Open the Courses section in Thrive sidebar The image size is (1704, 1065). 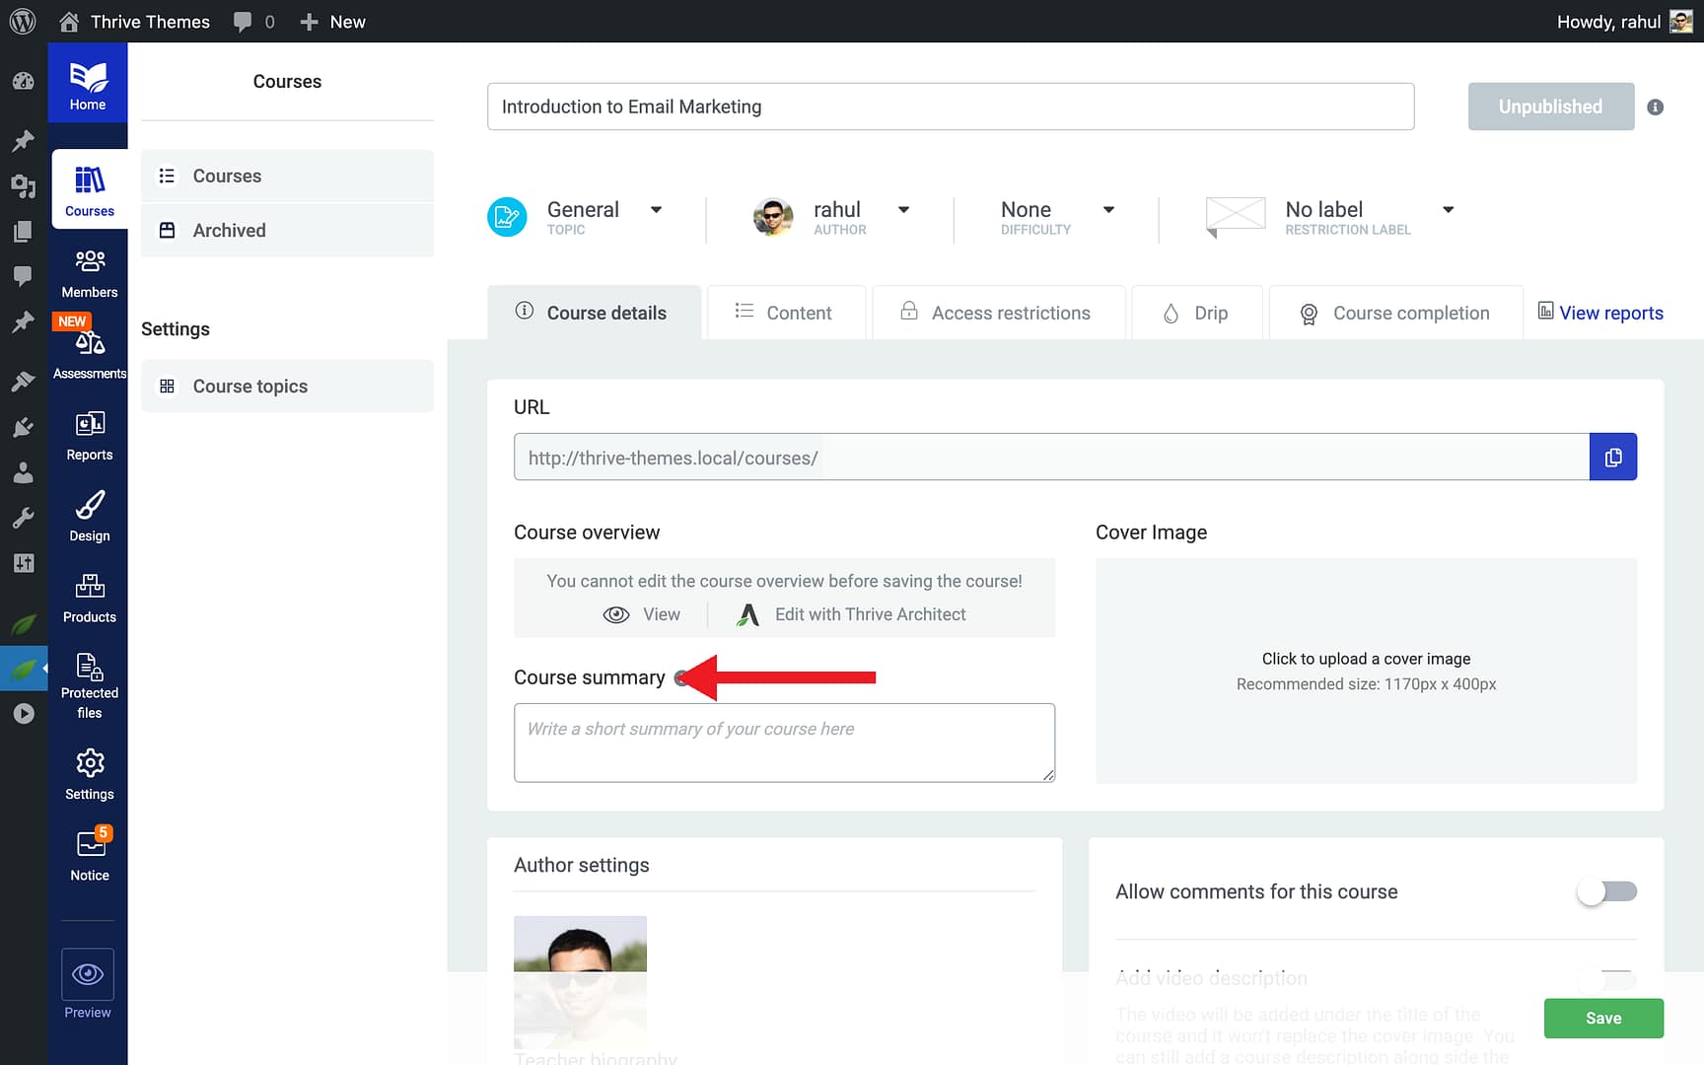(89, 189)
